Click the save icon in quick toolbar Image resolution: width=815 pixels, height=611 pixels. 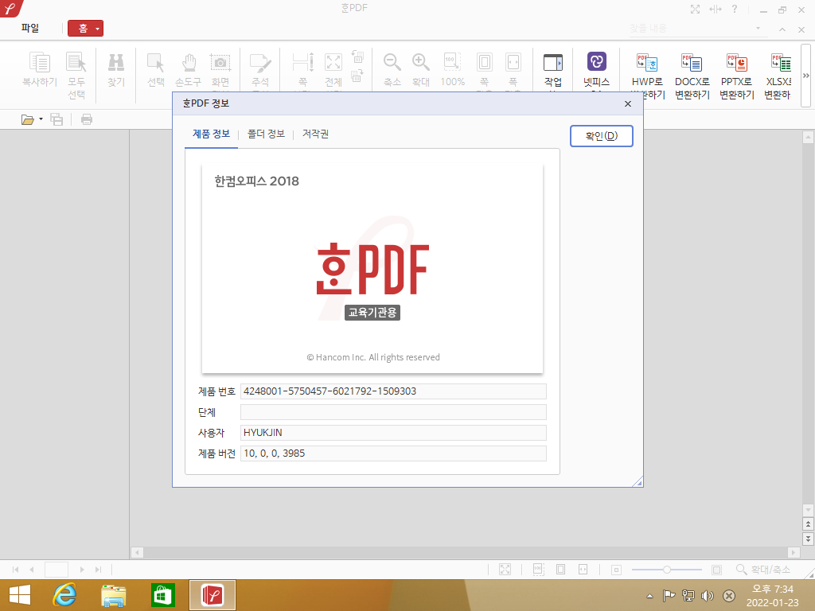(x=57, y=119)
